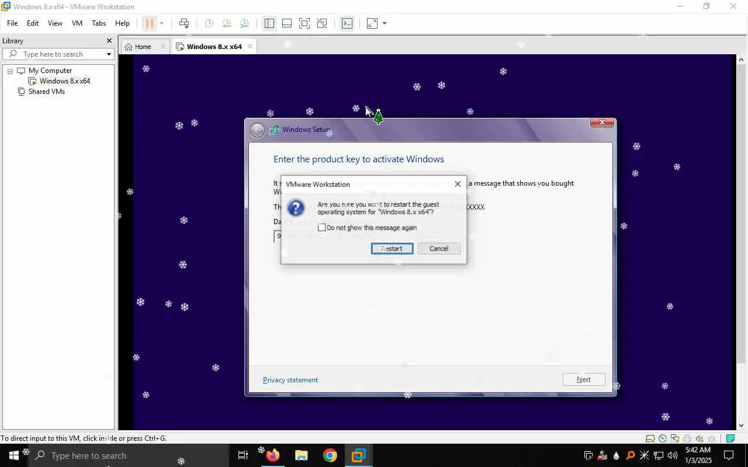748x467 pixels.
Task: Open the Windows Start menu
Action: tap(13, 456)
